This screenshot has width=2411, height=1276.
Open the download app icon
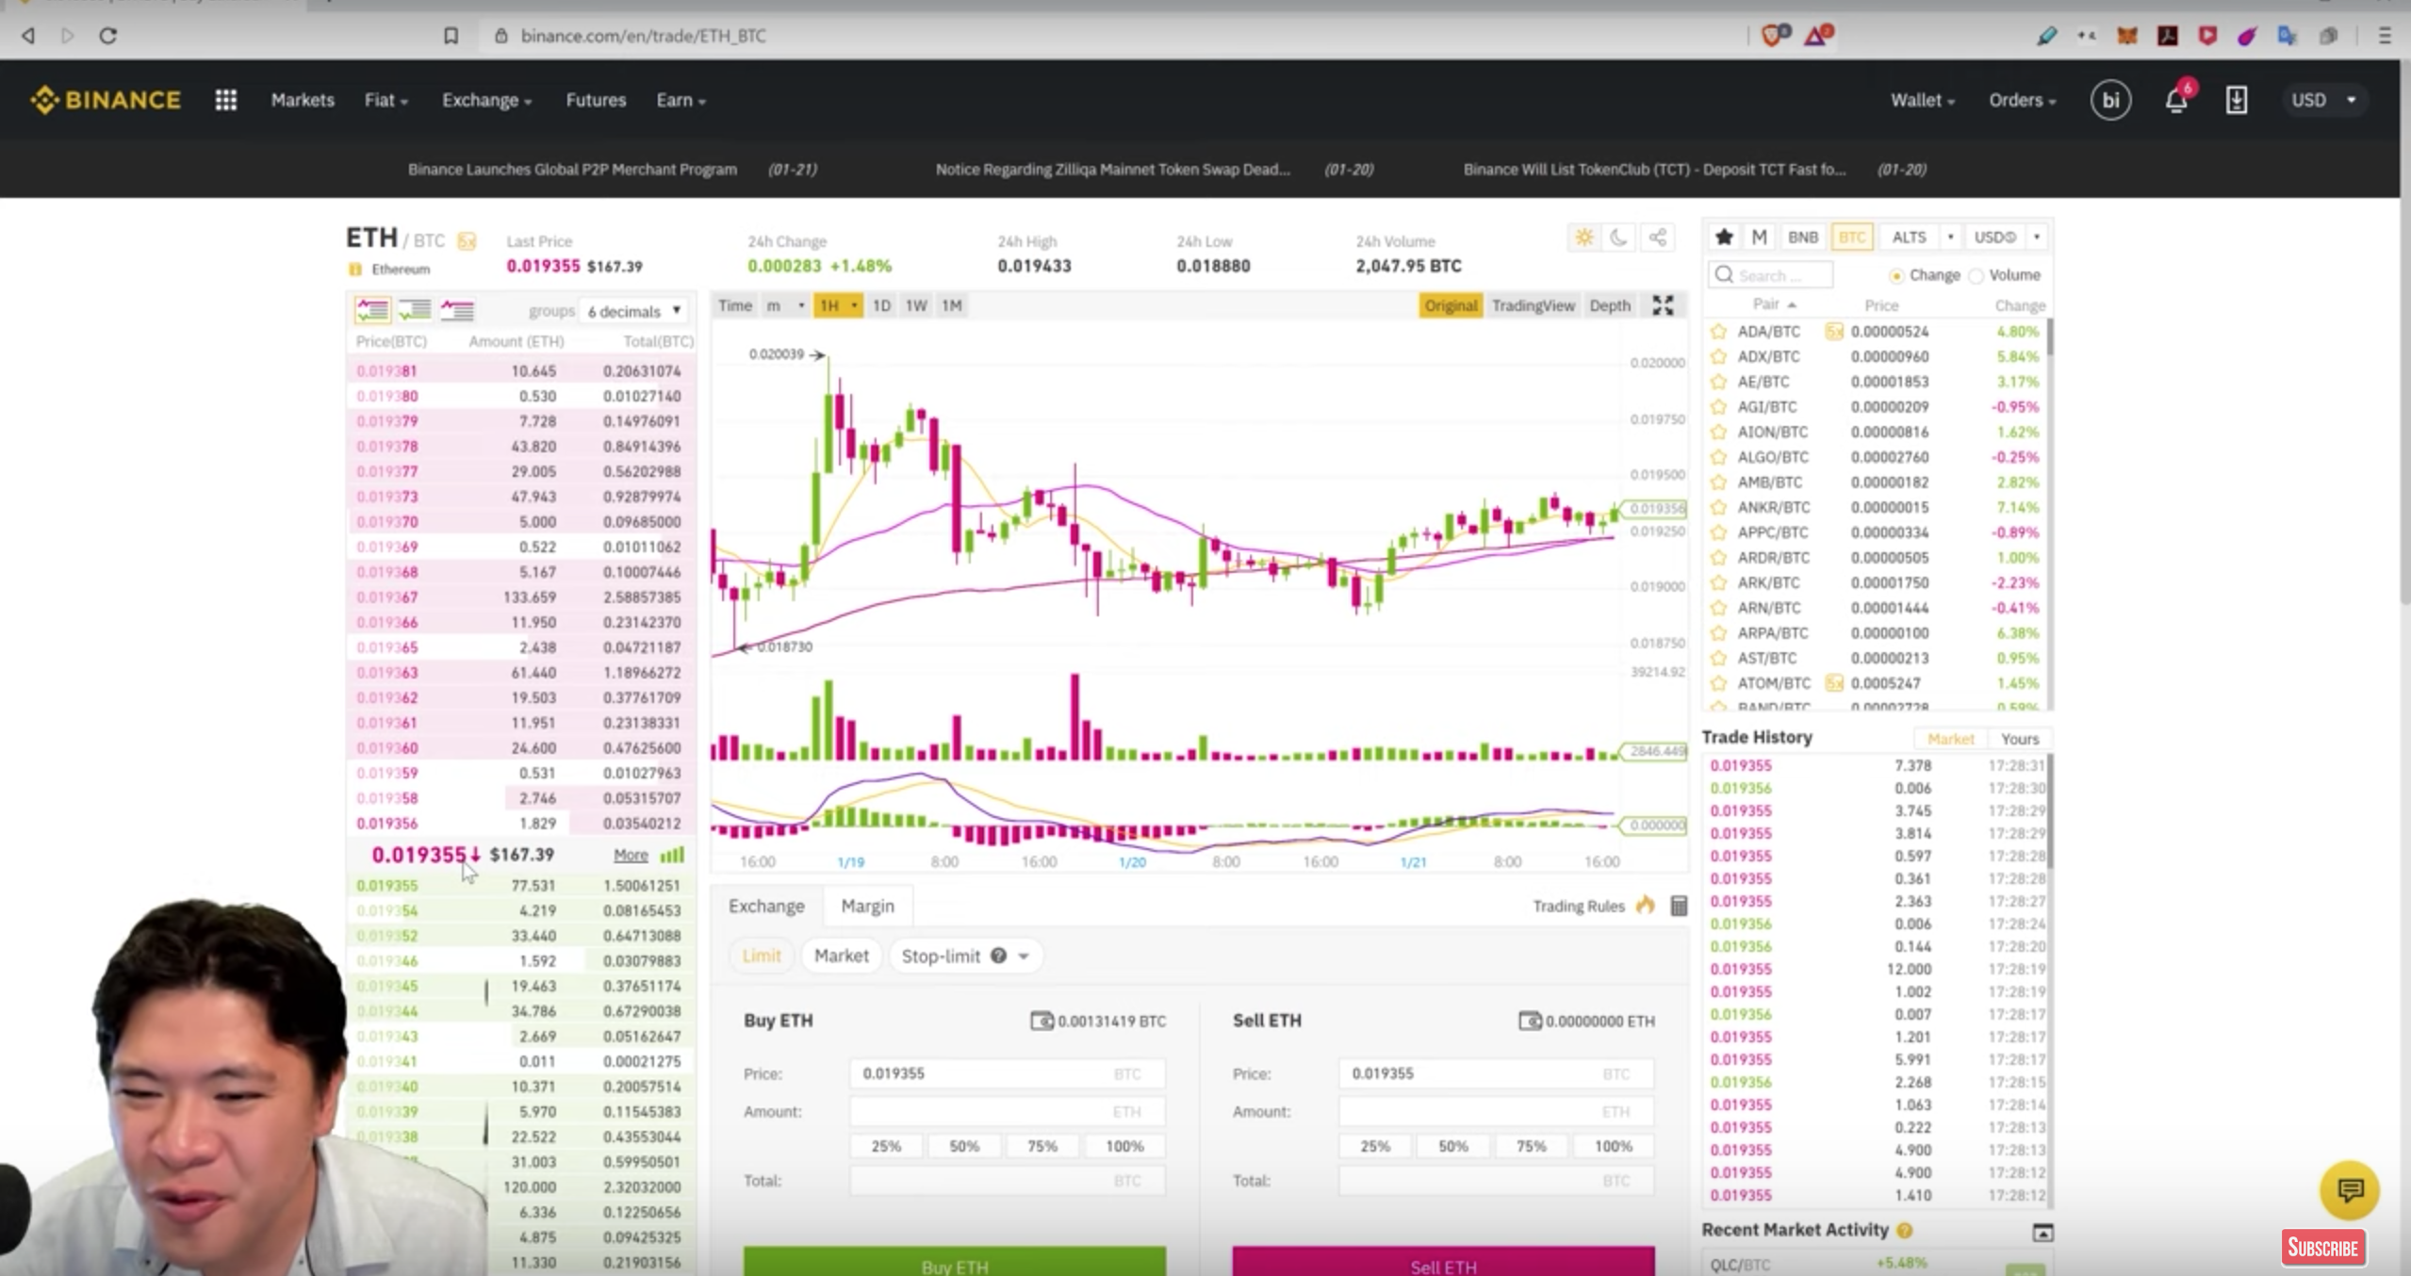pyautogui.click(x=2236, y=100)
